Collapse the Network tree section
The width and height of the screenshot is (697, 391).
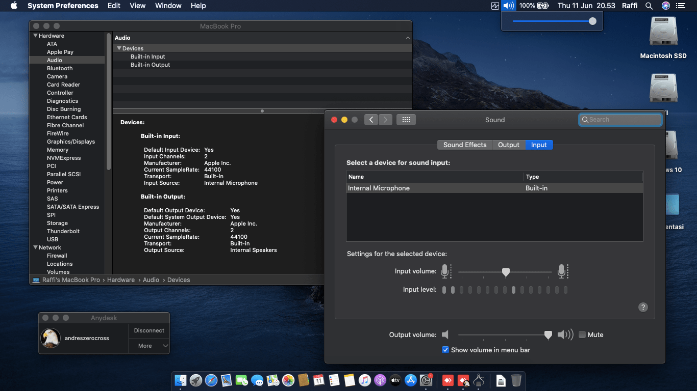pyautogui.click(x=36, y=247)
